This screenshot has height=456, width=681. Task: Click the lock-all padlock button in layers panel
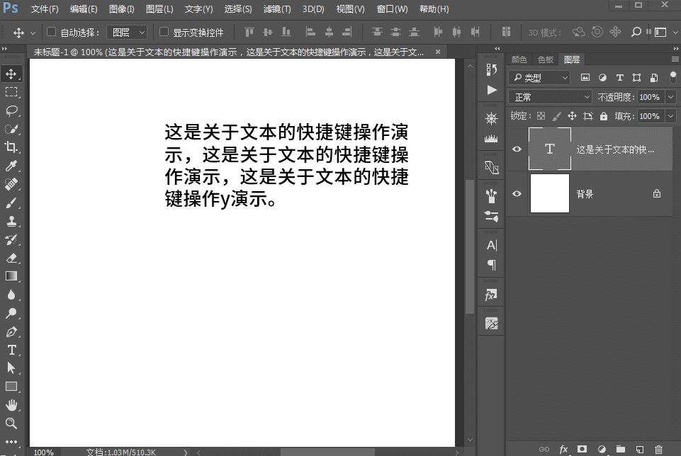point(604,116)
